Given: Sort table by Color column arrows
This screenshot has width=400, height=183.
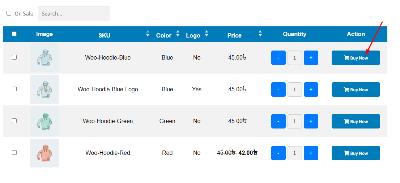Looking at the screenshot, I should coord(178,34).
